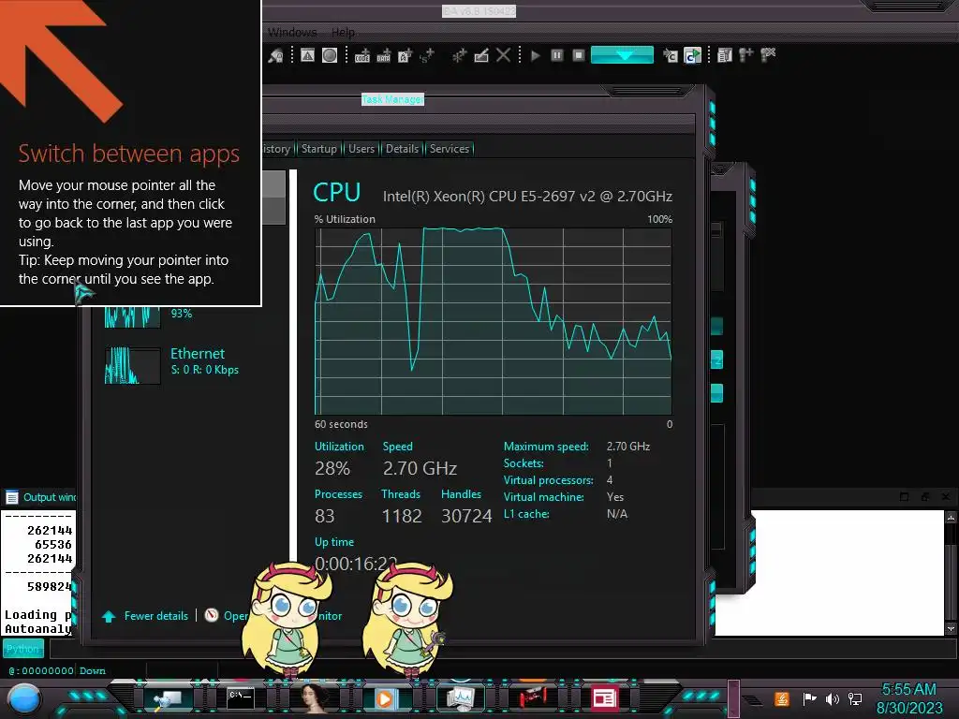Click the Ethernet mini graph thumbnail

[x=132, y=366]
